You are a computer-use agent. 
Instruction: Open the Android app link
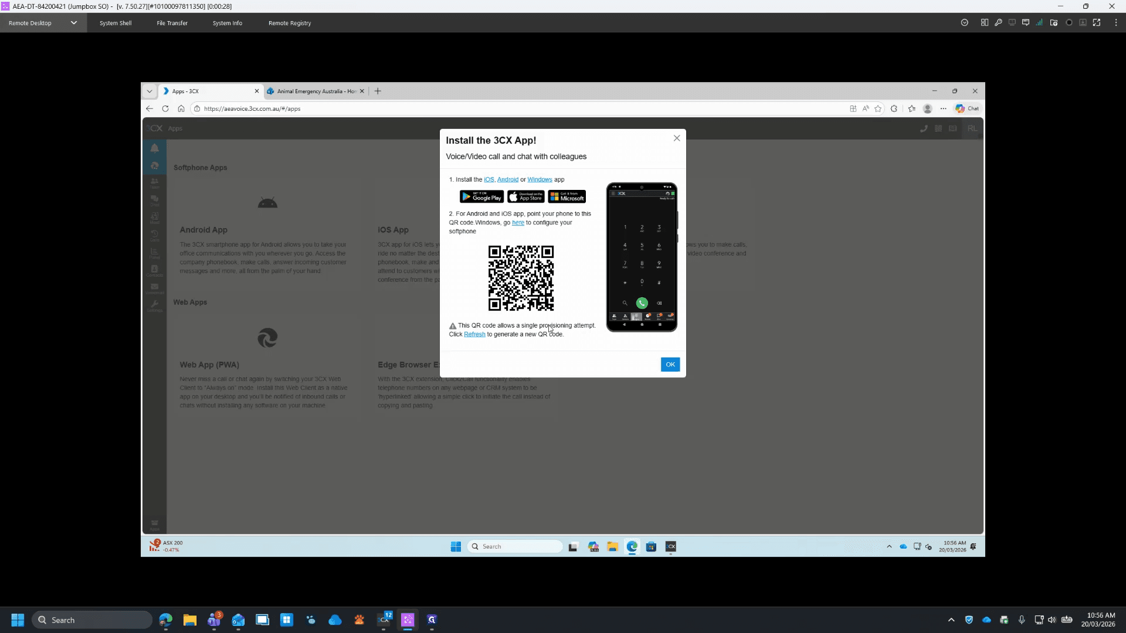(x=508, y=180)
